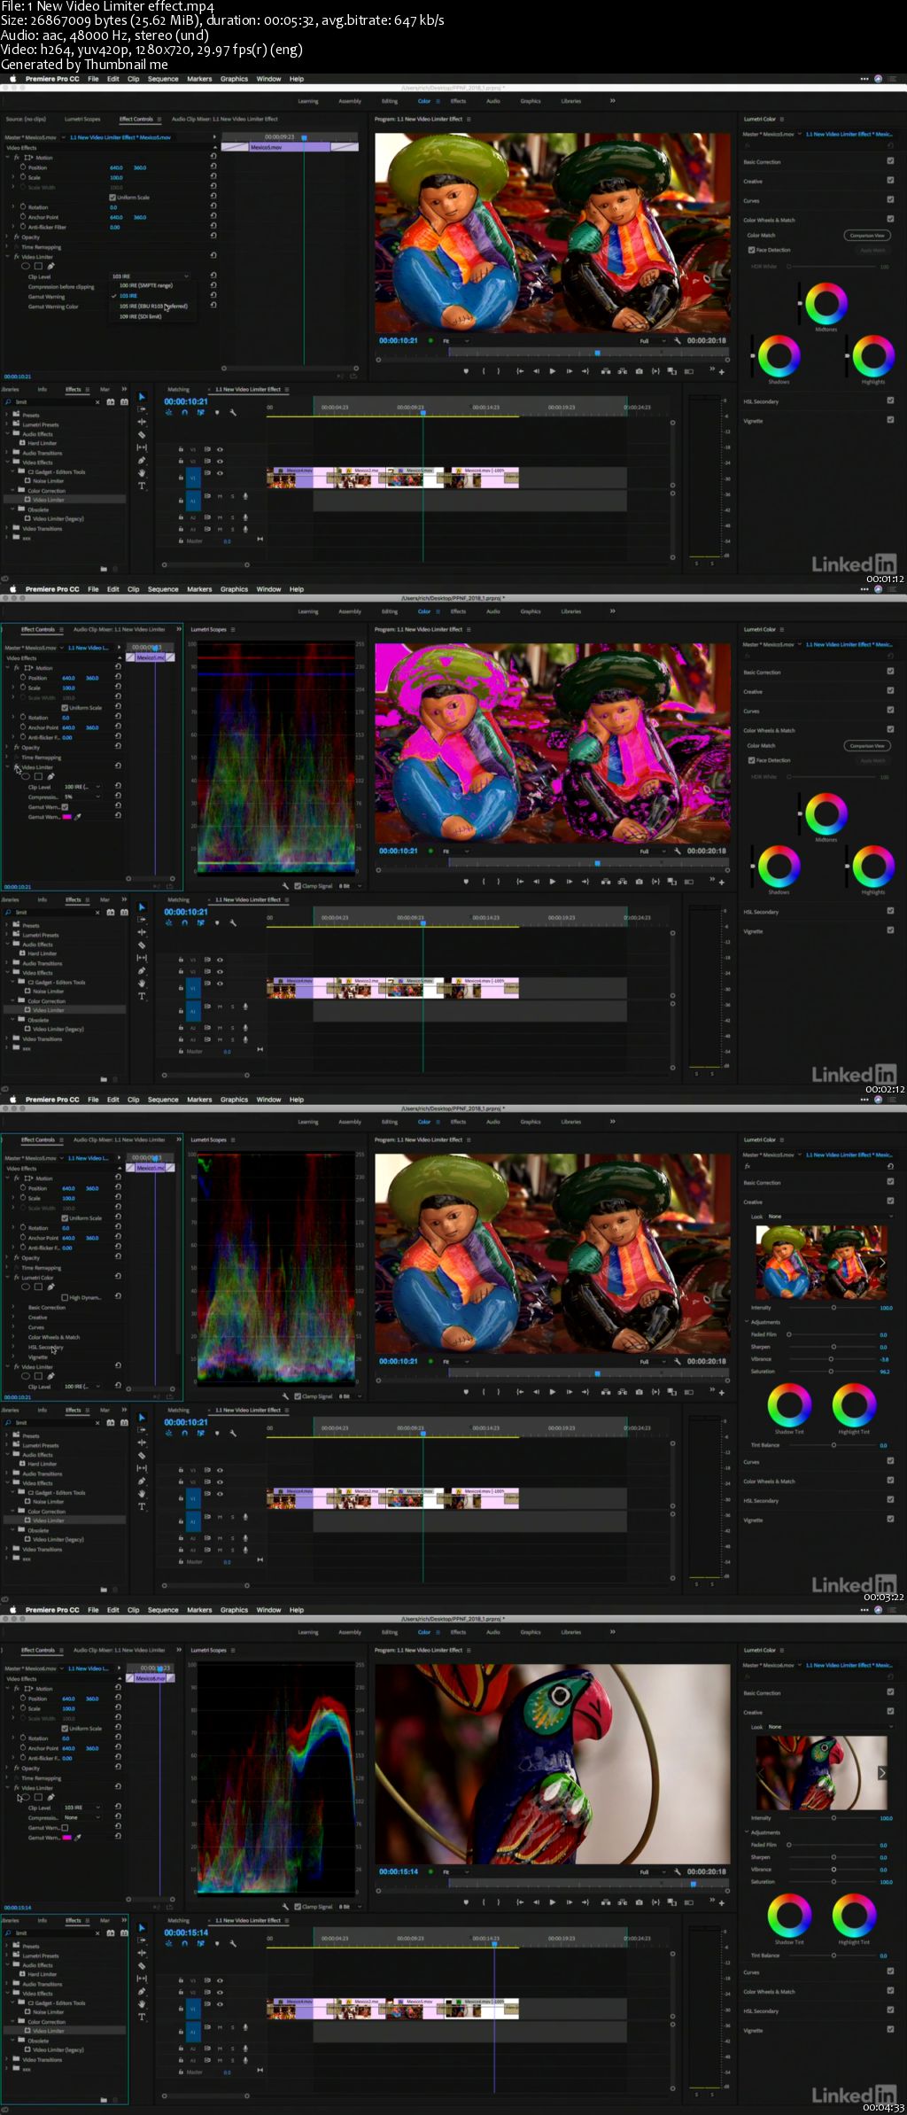Click the Gamut Warning Color eyedropper, 00:02:12 frame

tap(78, 817)
